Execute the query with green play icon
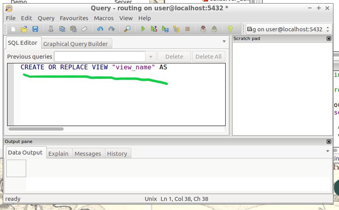The image size is (339, 210). pos(143,29)
